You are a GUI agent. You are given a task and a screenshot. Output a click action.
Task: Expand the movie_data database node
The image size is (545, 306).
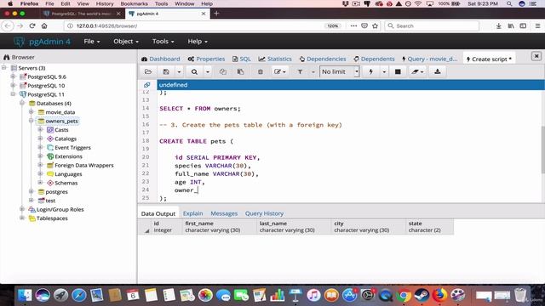pos(32,111)
